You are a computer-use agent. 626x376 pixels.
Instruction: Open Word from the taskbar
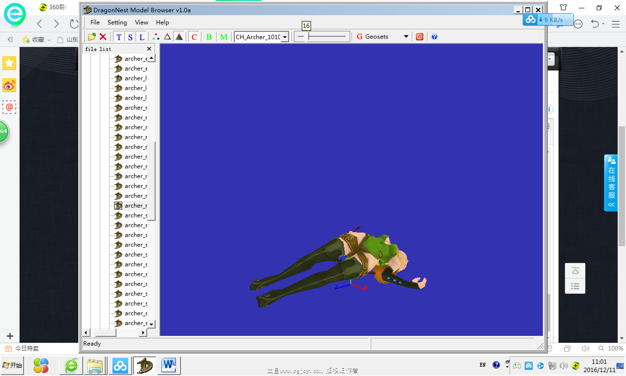169,365
